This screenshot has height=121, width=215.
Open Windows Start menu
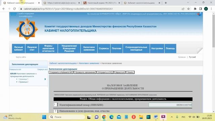[44, 117]
